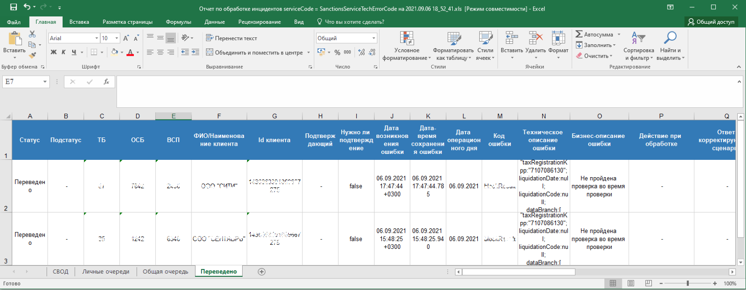Switch to the СВОД sheet tab
This screenshot has height=290, width=746.
60,272
